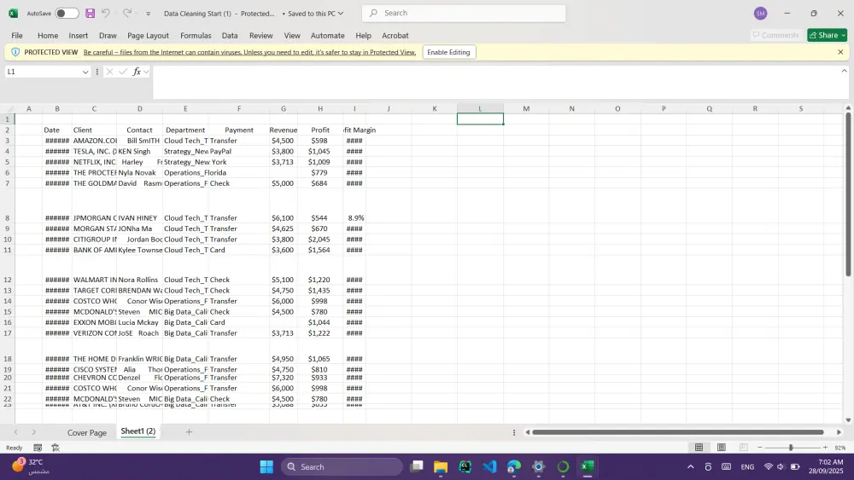The image size is (854, 480).
Task: Click the horizontal scrollbar thumb
Action: [678, 432]
